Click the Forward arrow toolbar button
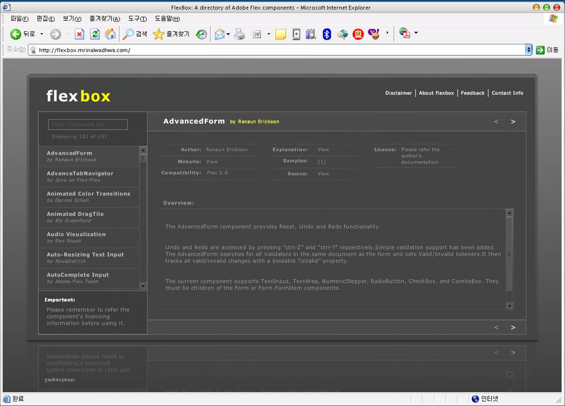 (56, 34)
